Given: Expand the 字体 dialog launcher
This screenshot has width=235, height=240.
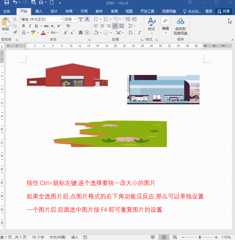Looking at the screenshot, I should click(89, 40).
